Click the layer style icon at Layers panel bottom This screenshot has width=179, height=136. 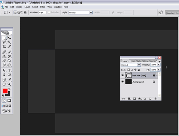[129, 99]
